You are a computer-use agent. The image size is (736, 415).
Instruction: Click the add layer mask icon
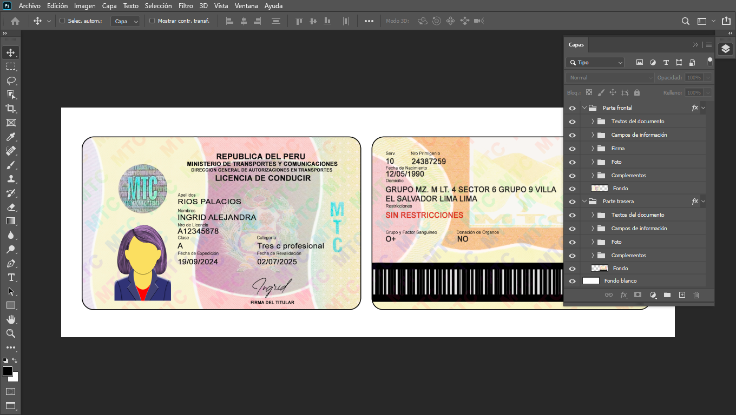point(638,295)
